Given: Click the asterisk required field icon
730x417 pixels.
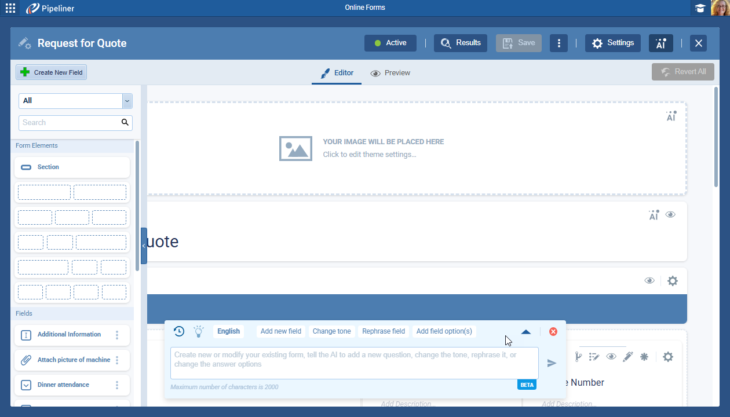Looking at the screenshot, I should click(x=644, y=357).
